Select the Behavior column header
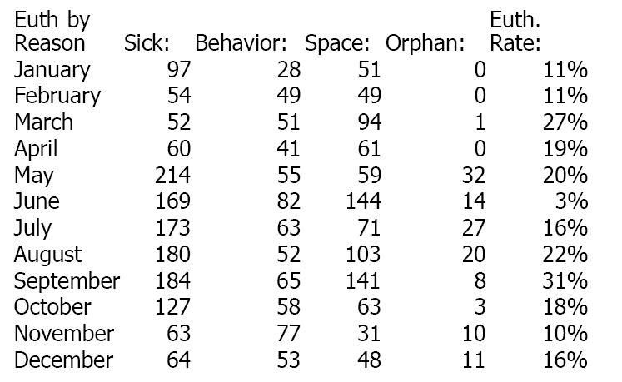The height and width of the screenshot is (382, 622). [241, 42]
